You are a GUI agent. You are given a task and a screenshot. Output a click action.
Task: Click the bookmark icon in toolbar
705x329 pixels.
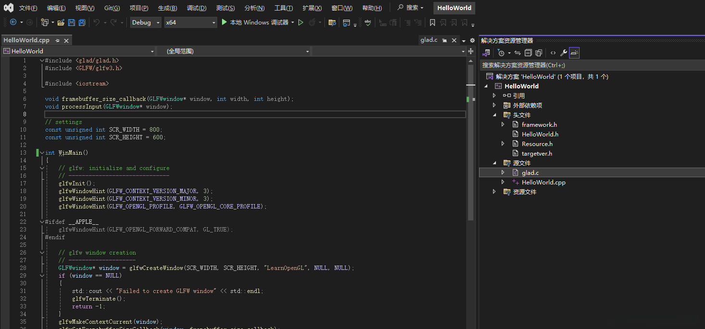point(433,23)
